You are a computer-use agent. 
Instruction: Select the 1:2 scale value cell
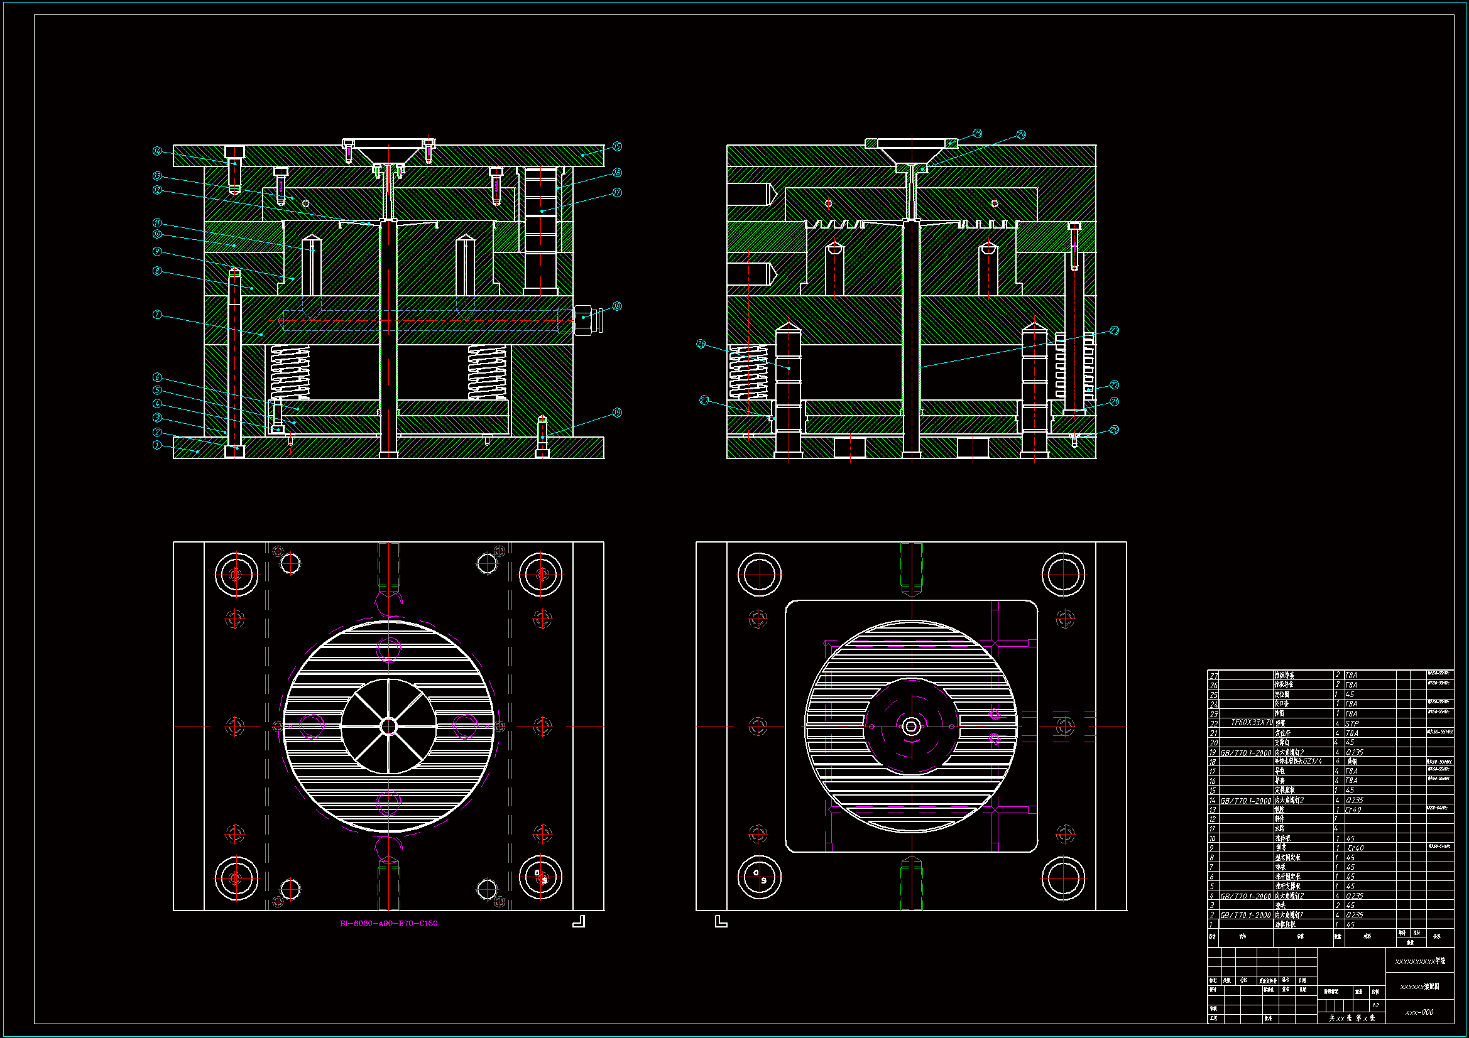(1375, 1005)
